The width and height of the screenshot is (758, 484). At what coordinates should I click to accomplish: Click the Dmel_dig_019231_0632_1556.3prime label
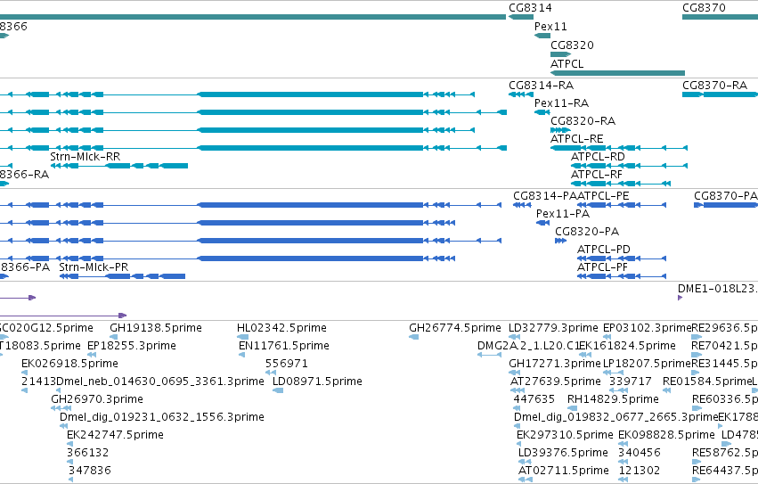pyautogui.click(x=162, y=417)
